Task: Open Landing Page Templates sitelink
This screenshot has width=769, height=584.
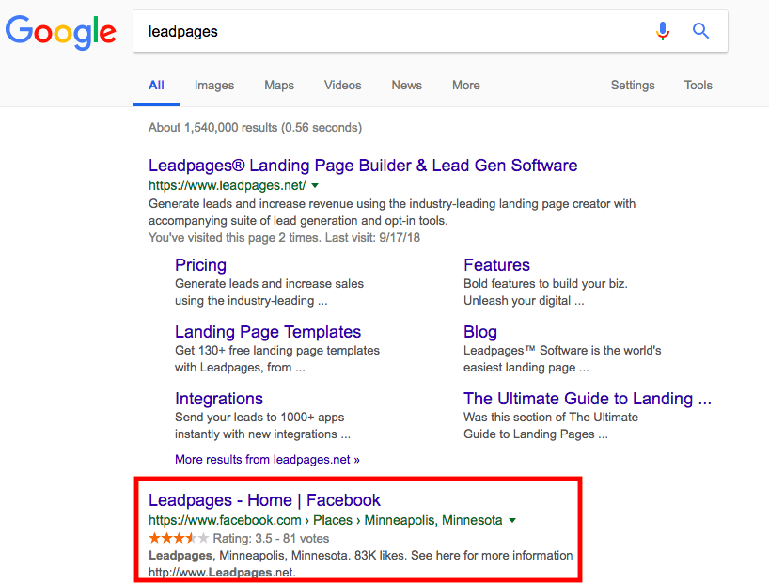Action: (268, 332)
